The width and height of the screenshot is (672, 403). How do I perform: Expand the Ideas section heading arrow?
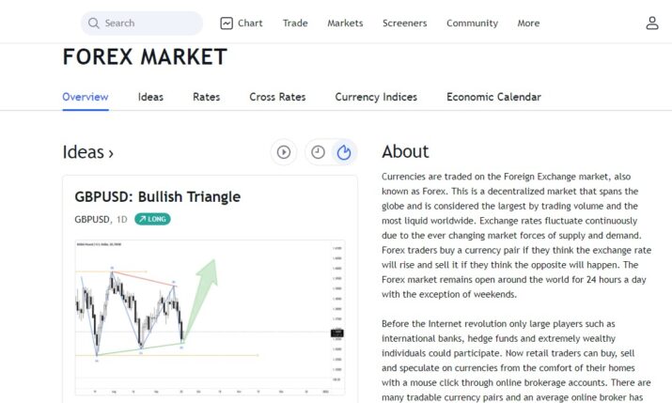(x=111, y=153)
